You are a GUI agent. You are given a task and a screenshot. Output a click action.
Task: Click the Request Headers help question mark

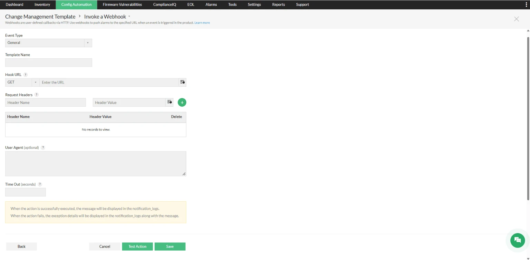click(x=37, y=95)
